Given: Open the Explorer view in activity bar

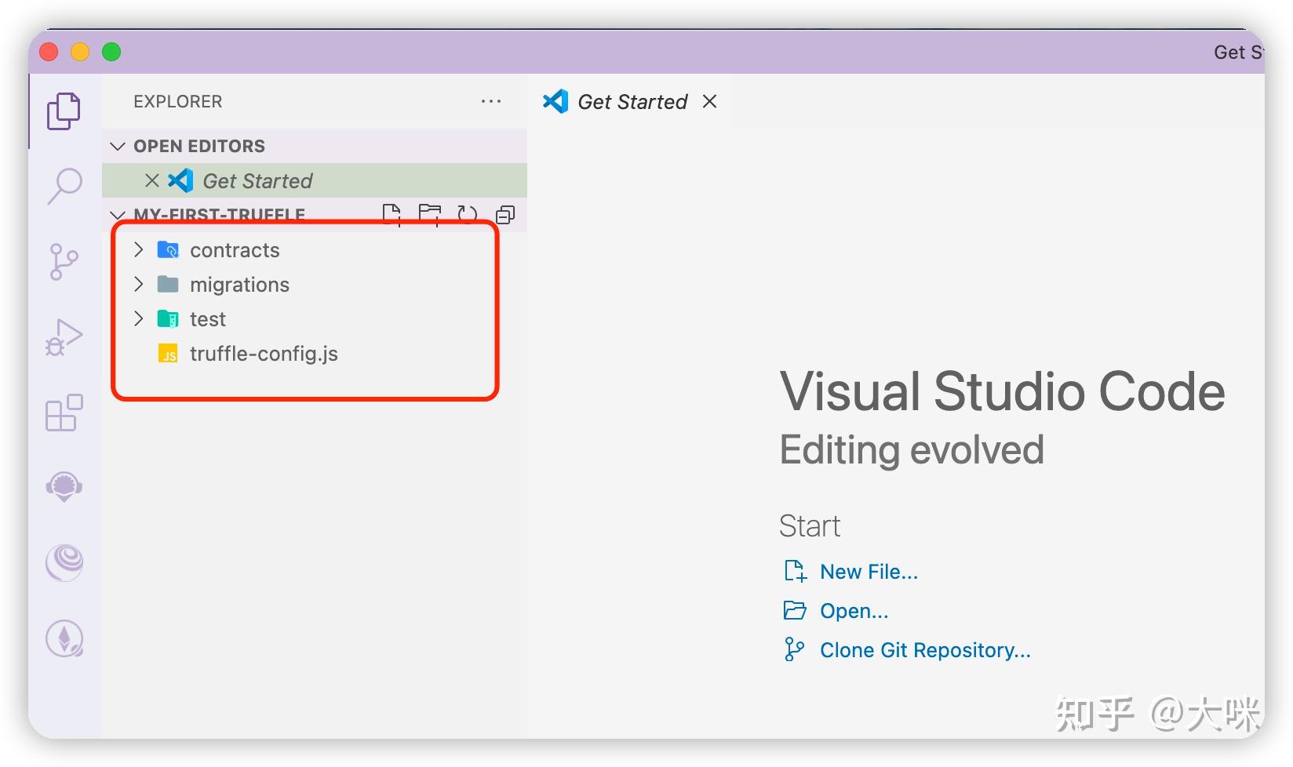Looking at the screenshot, I should click(64, 111).
